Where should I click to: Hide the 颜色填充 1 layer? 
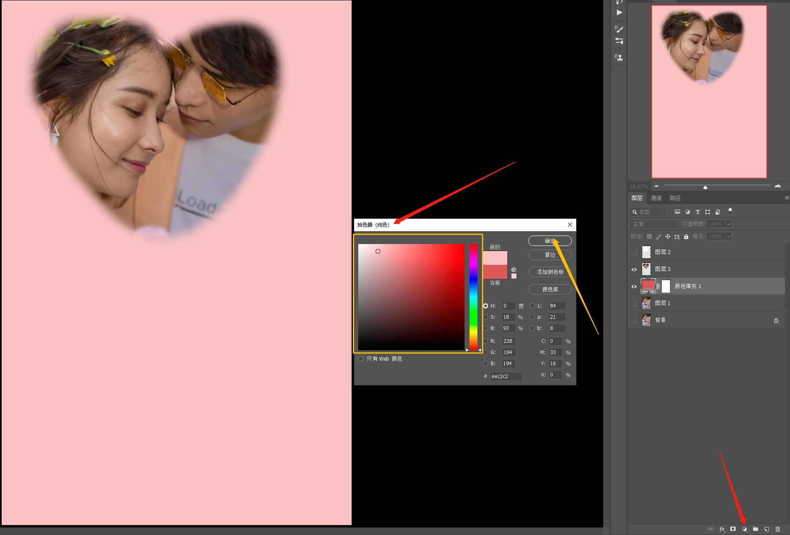634,286
